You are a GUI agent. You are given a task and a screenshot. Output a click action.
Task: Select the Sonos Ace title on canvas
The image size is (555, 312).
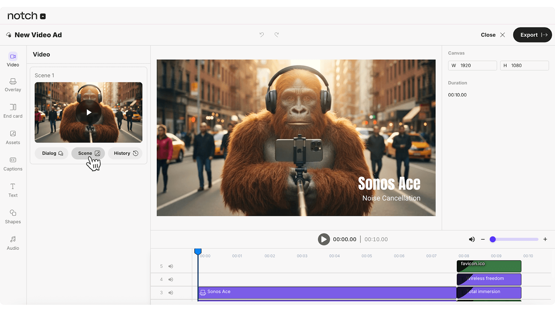[389, 183]
